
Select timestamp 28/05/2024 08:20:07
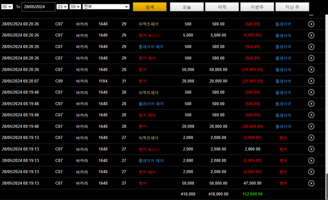click(20, 81)
